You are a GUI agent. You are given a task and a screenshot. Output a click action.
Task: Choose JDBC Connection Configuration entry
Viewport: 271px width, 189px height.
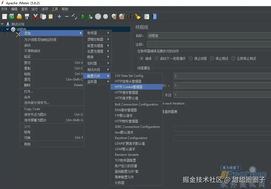click(x=136, y=127)
